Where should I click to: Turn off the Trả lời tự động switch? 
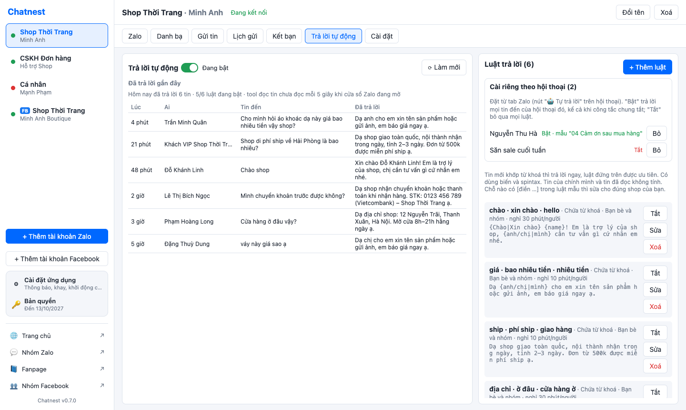click(x=190, y=68)
